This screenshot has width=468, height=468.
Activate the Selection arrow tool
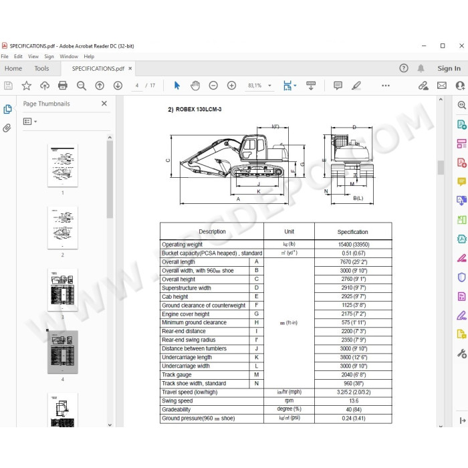click(x=177, y=86)
